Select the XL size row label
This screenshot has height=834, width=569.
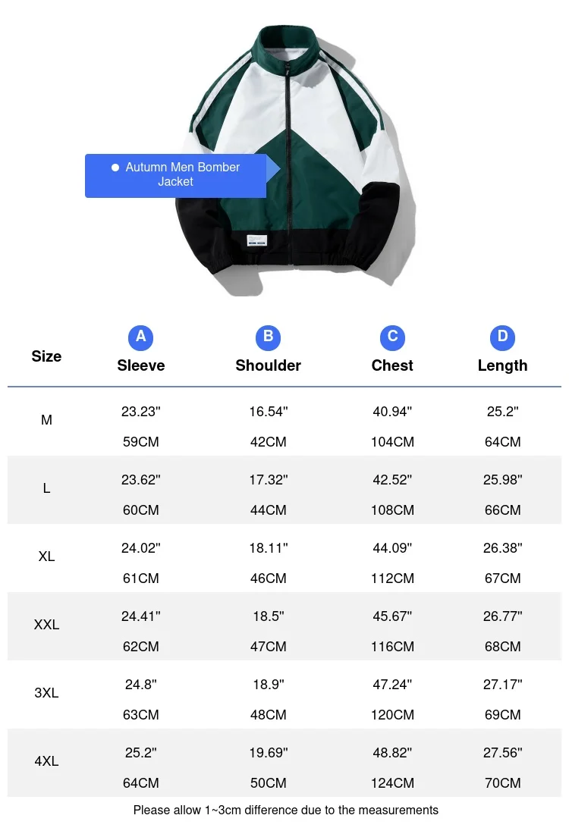46,557
